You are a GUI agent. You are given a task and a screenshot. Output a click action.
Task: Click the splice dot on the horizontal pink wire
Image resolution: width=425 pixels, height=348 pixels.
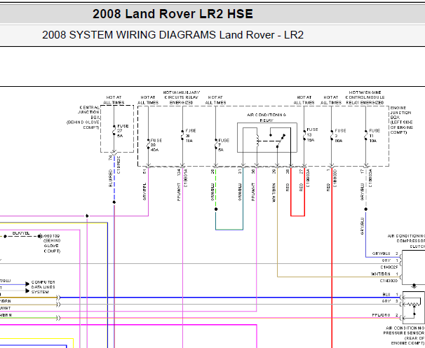click(87, 216)
